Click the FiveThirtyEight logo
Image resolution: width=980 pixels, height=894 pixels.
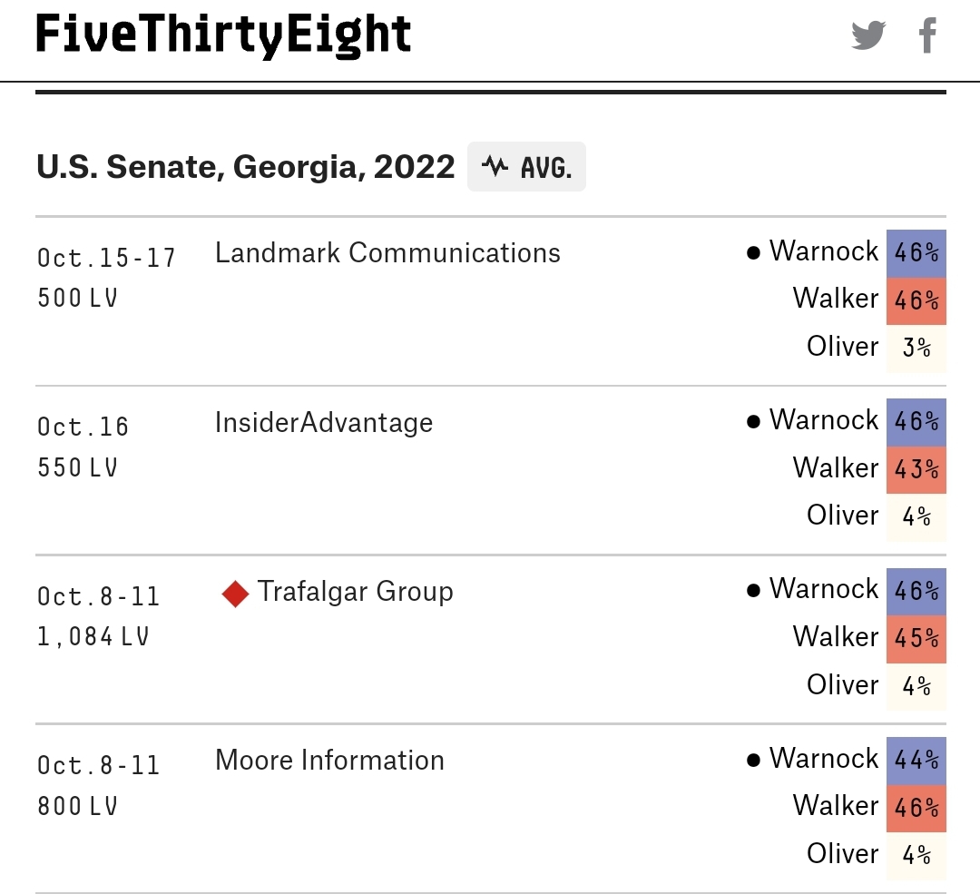pos(223,34)
